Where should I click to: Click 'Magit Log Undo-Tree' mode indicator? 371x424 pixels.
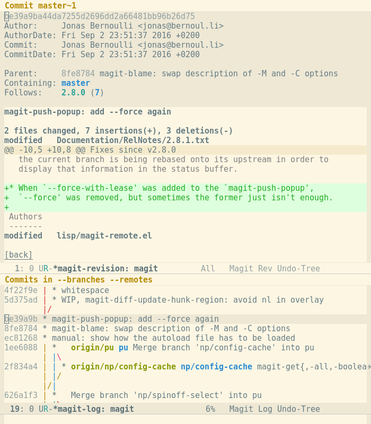click(x=275, y=409)
